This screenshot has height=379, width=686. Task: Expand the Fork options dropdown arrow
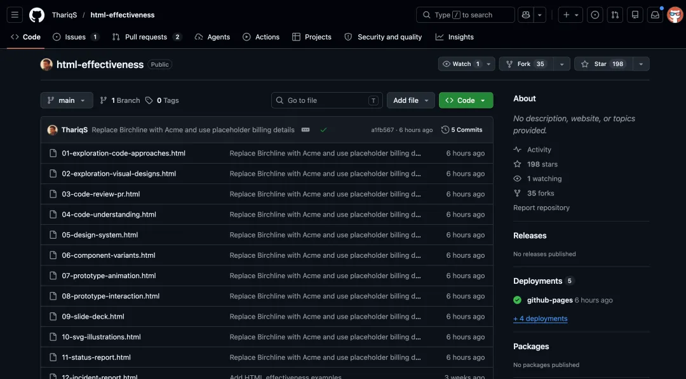562,64
